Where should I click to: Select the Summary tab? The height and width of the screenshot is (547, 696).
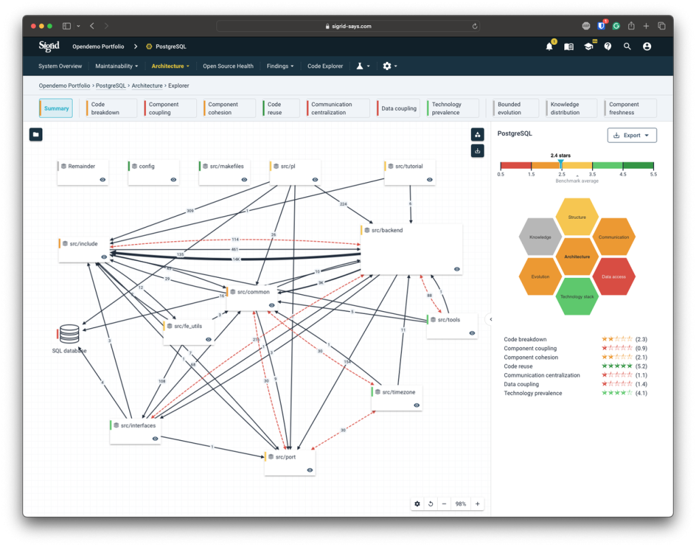pyautogui.click(x=56, y=108)
